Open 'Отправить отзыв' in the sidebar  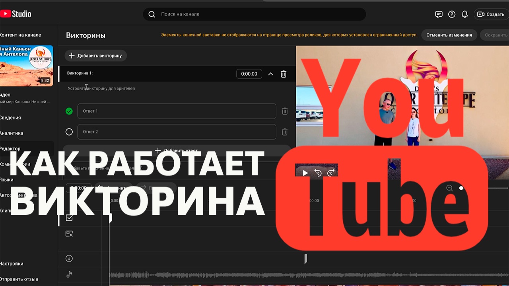(x=19, y=279)
